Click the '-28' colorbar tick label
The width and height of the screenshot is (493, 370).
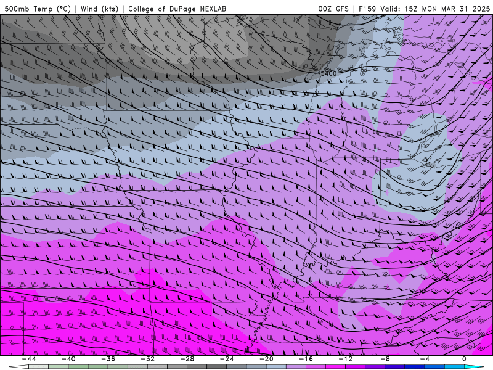187,359
